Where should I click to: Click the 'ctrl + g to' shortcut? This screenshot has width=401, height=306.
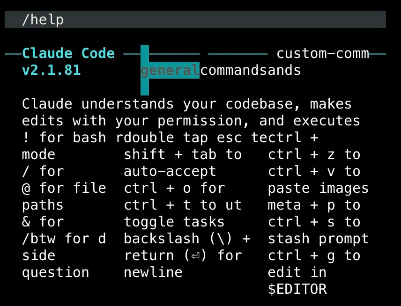(314, 255)
